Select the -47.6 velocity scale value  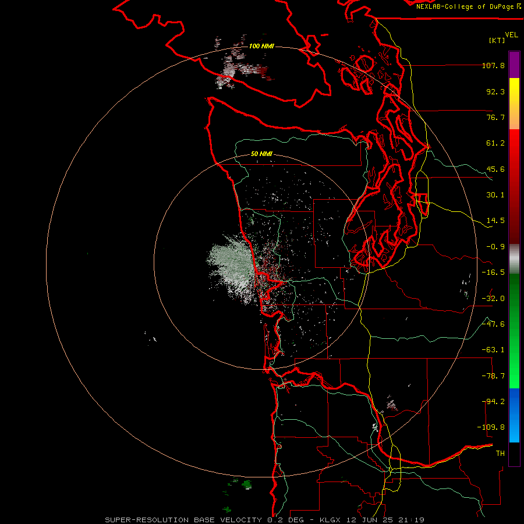[493, 324]
